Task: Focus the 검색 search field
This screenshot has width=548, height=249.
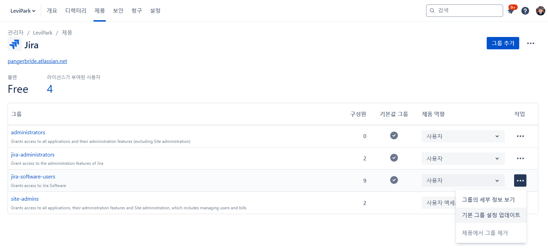Action: (464, 11)
